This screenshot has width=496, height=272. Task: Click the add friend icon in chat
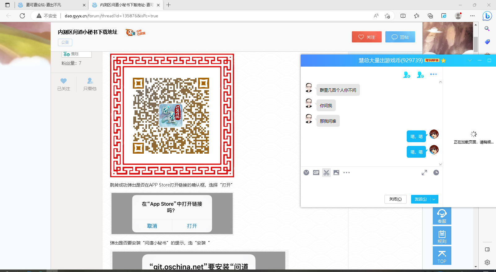coord(407,75)
